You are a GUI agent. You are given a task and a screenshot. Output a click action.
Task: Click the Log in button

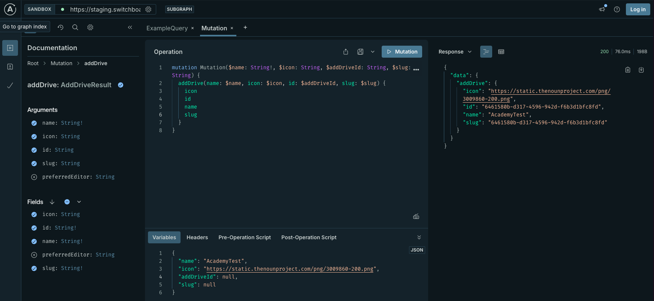point(638,9)
